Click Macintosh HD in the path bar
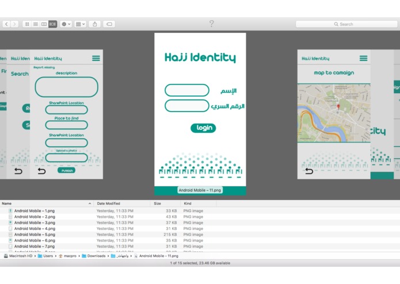The width and height of the screenshot is (400, 284). 18,256
